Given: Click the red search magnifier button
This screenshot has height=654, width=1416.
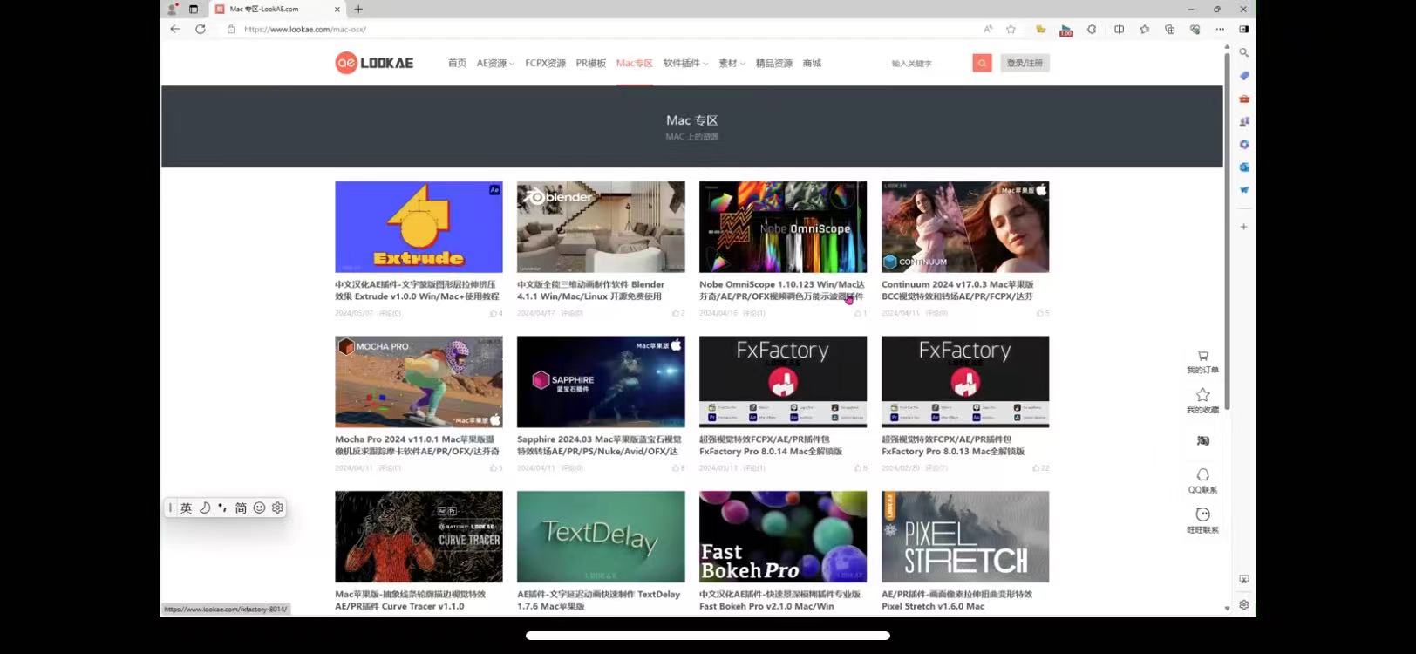Looking at the screenshot, I should (982, 63).
